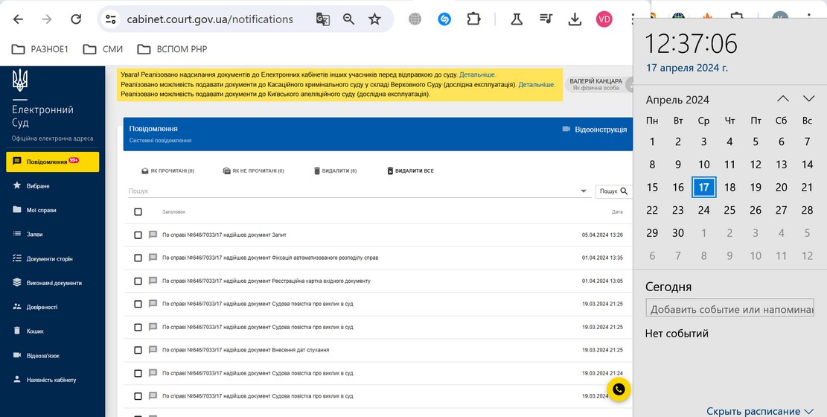The image size is (827, 417).
Task: Open Мої справи in the sidebar
Action: tap(41, 210)
